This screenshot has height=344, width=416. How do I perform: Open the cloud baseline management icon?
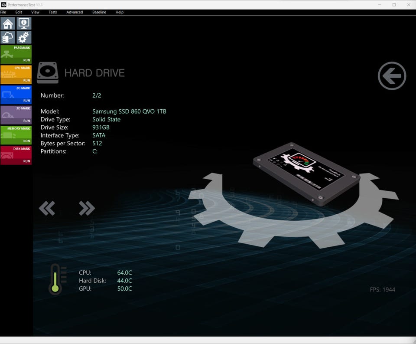pos(8,37)
